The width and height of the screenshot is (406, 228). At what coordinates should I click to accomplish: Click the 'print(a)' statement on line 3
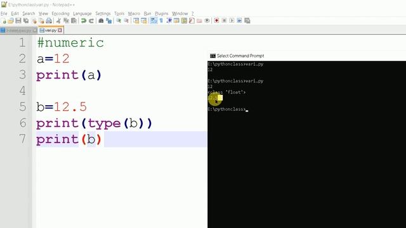[x=69, y=75]
